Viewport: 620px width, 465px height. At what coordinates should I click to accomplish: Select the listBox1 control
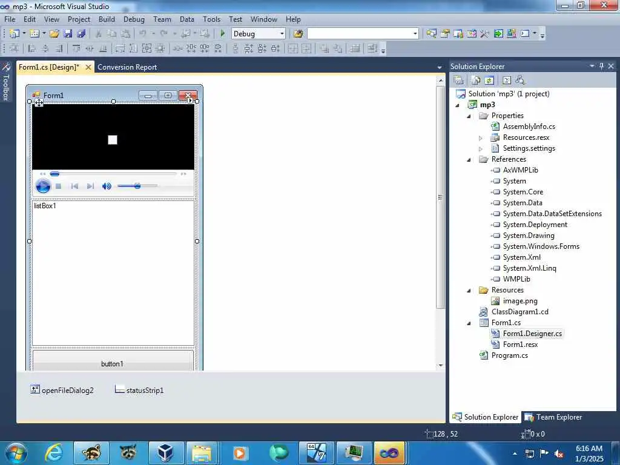click(113, 273)
